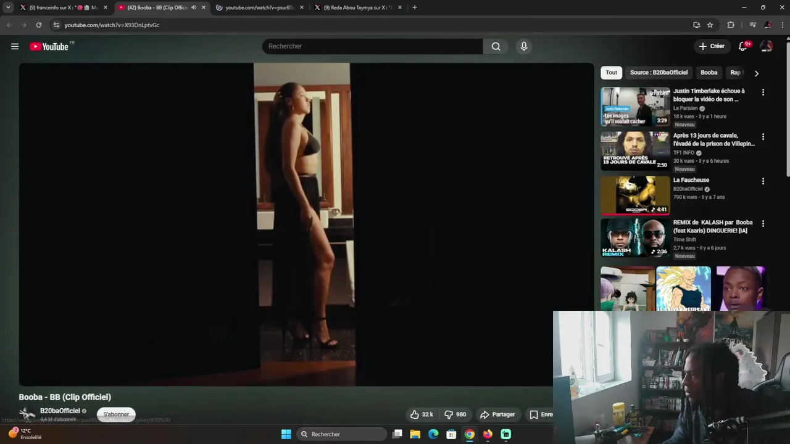The width and height of the screenshot is (790, 444).
Task: Open YouTube notifications bell
Action: (x=743, y=46)
